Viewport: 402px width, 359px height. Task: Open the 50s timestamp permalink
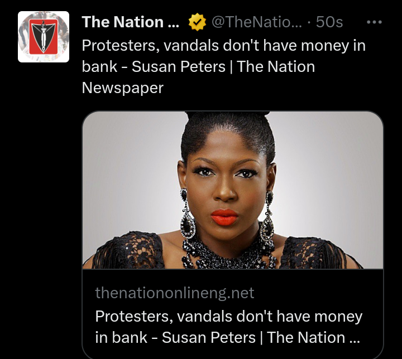[x=329, y=22]
